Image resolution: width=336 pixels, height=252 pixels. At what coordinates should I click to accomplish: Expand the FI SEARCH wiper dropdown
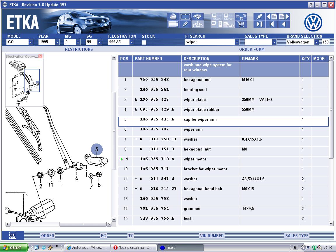coord(237,42)
